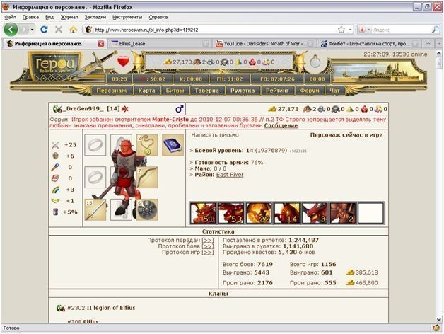The image size is (444, 334).
Task: Click the army unit with count 53
Action: click(x=230, y=213)
